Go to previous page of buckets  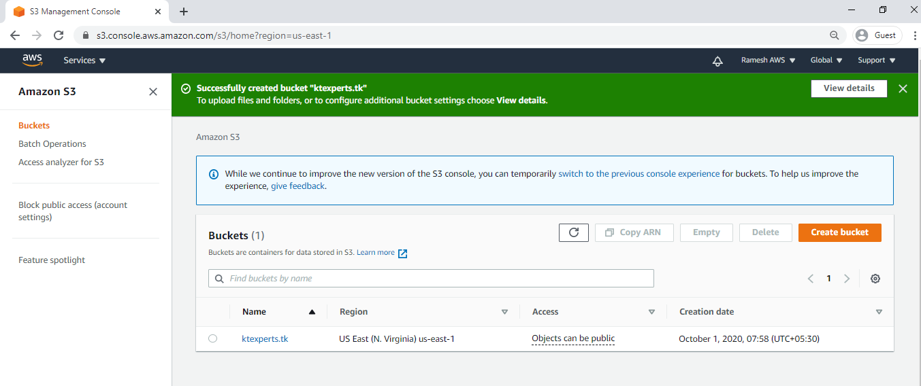tap(811, 279)
